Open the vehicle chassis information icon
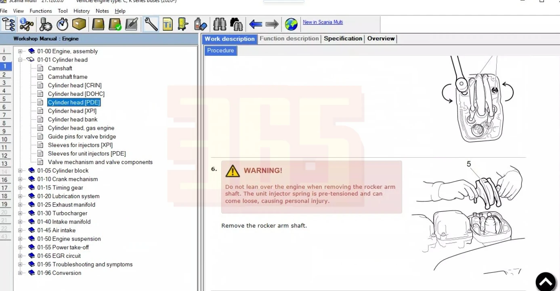Viewport: 560px width, 291px height. click(26, 24)
